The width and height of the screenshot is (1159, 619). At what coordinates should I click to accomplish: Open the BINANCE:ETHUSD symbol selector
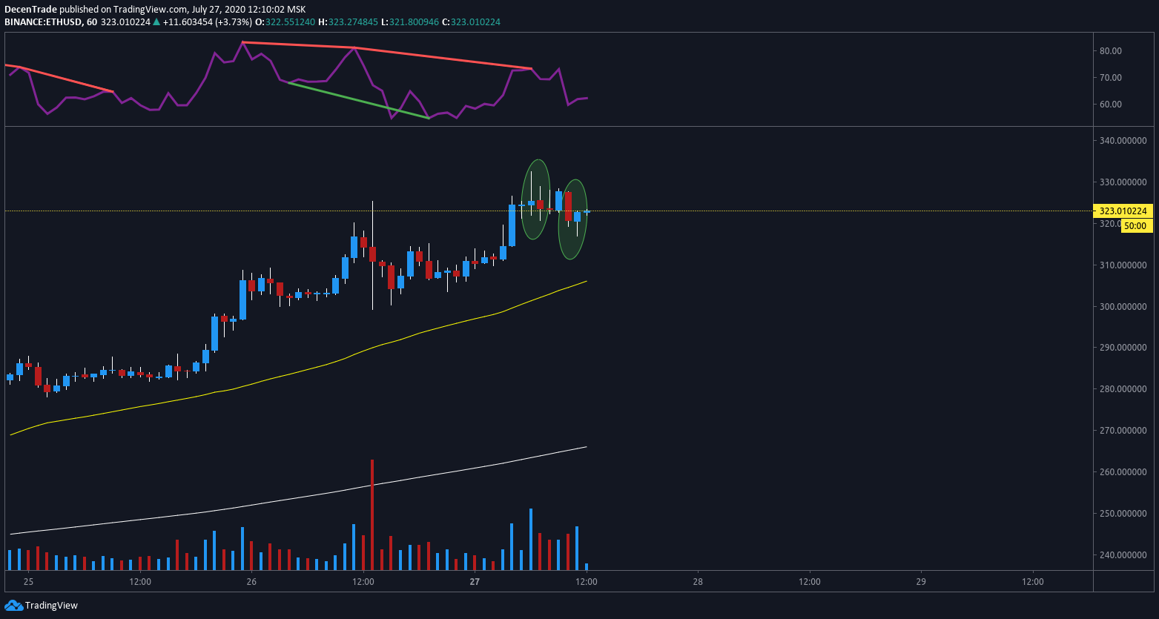[44, 22]
